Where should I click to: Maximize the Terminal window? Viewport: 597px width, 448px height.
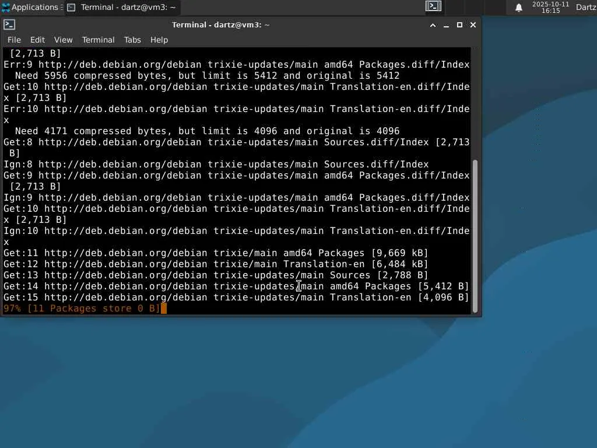coord(459,25)
